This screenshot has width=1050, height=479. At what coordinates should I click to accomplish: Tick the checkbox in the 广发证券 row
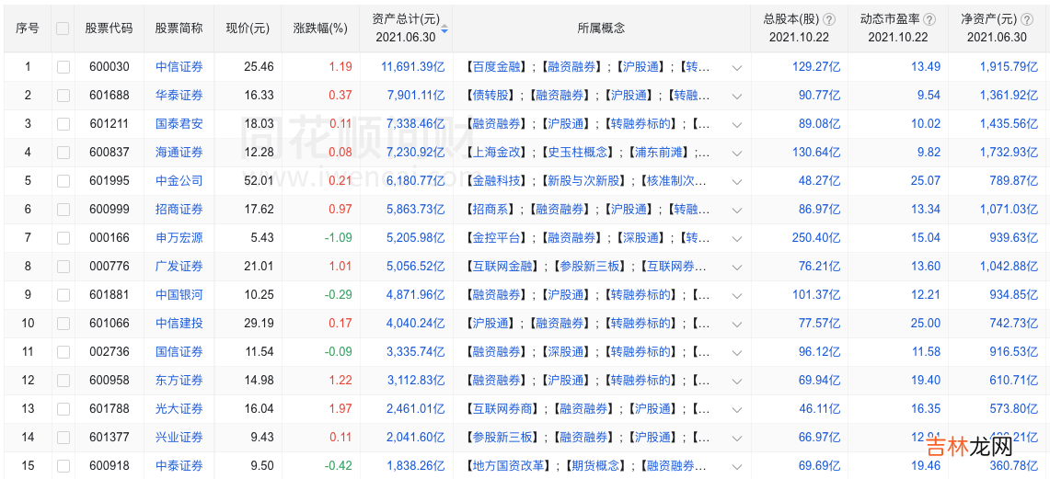(63, 267)
